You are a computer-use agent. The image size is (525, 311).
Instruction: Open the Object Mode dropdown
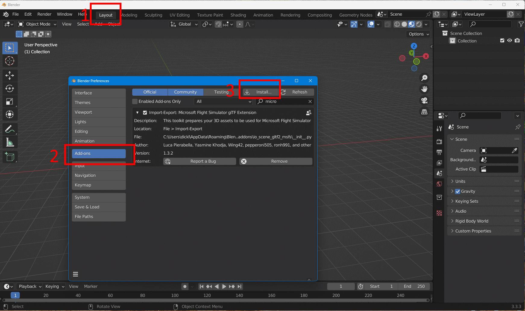(37, 24)
